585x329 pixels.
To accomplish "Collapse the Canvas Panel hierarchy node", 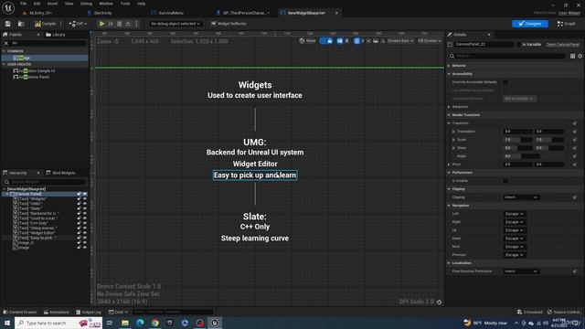I will (x=7, y=194).
